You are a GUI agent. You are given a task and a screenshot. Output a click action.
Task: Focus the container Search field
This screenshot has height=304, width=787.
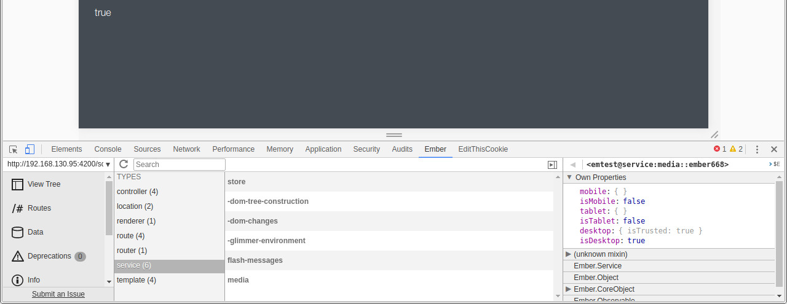coord(180,165)
